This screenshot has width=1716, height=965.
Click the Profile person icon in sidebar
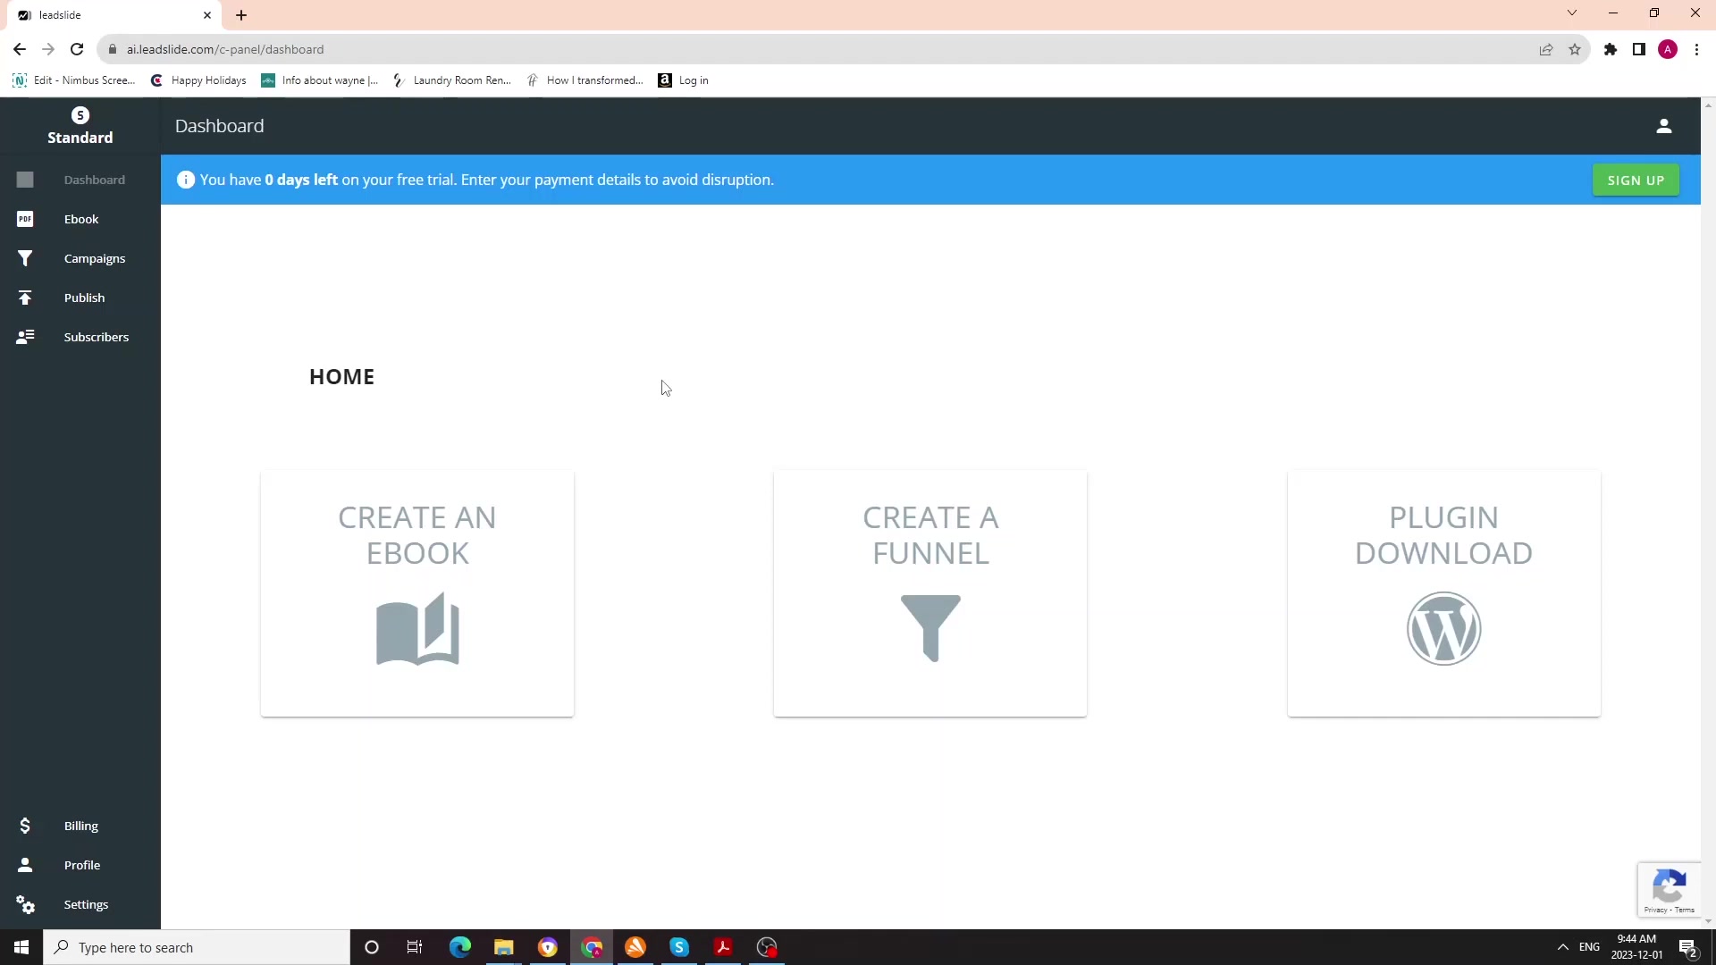click(25, 865)
